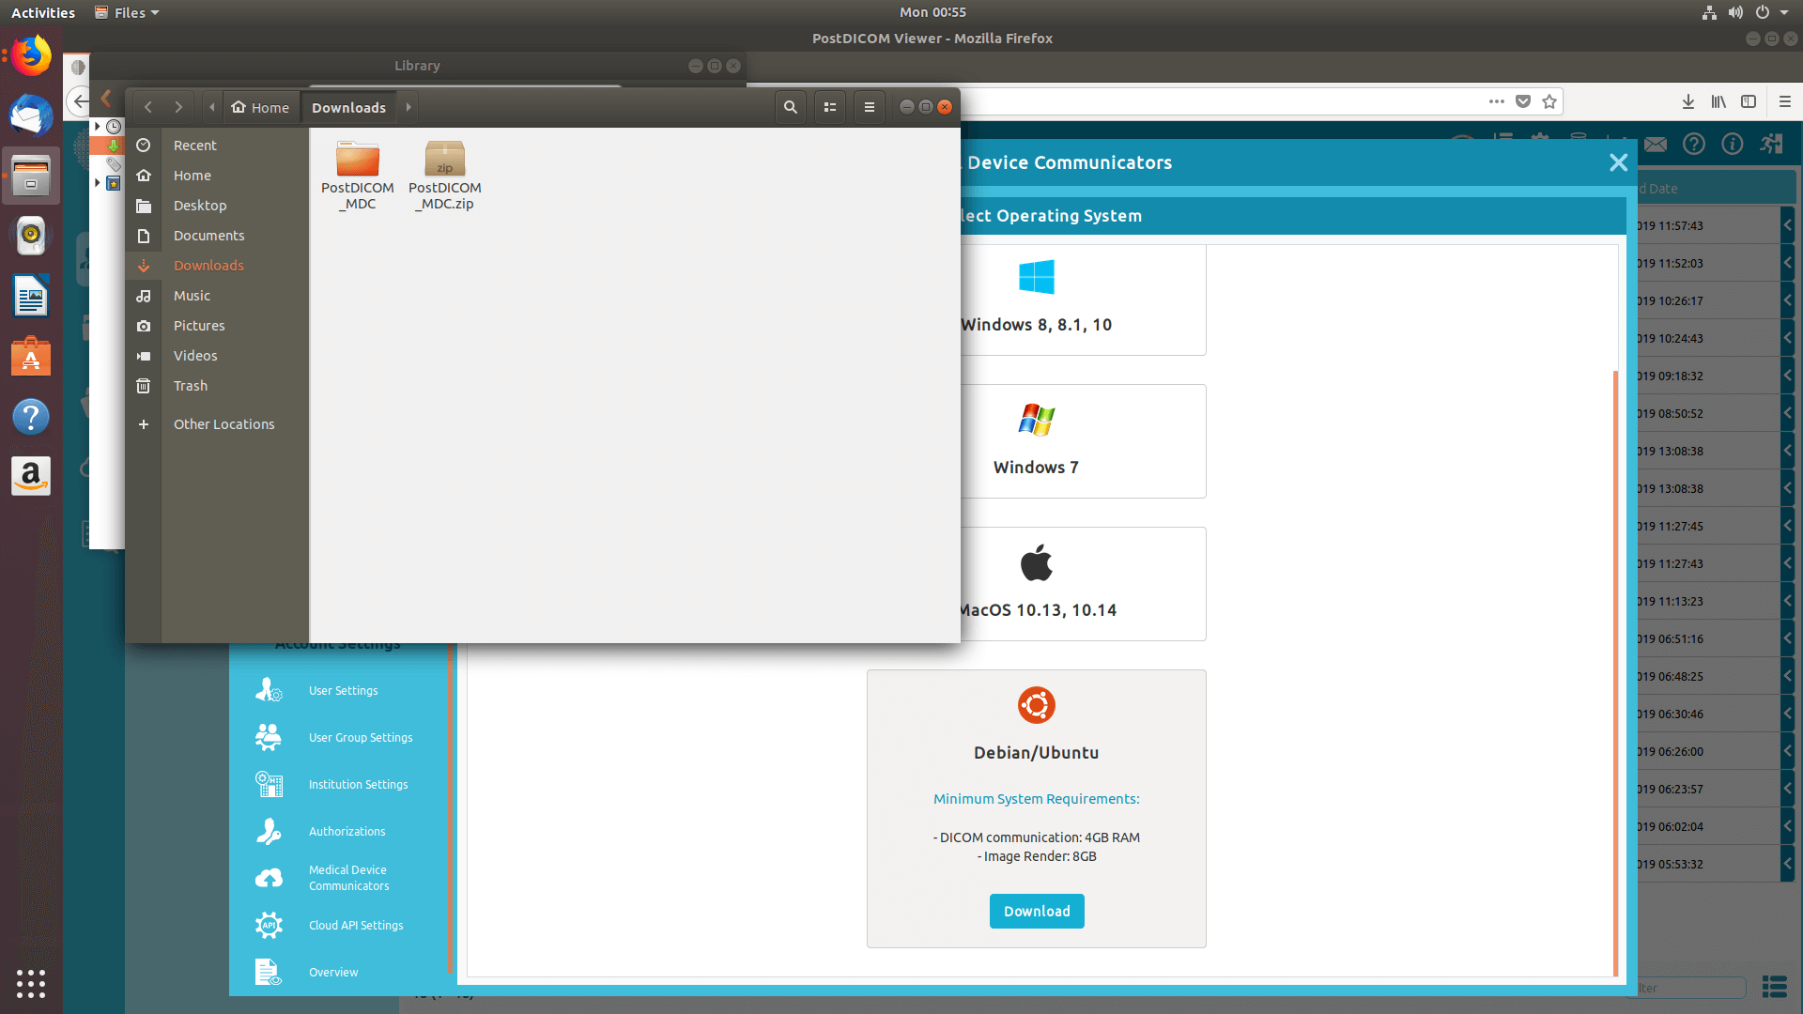1803x1014 pixels.
Task: Open the file manager options menu
Action: point(869,107)
